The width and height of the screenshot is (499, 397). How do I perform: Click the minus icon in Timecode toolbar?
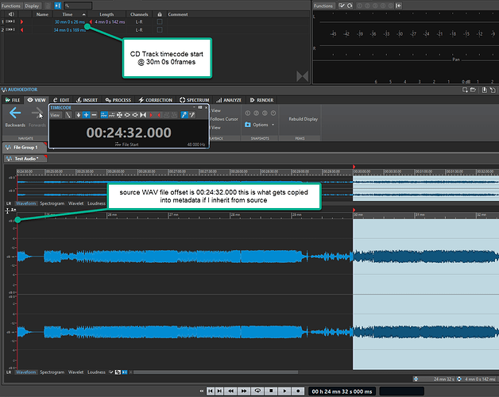point(94,115)
